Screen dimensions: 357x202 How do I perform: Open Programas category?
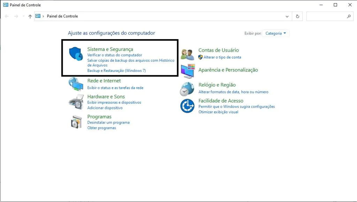coord(99,117)
